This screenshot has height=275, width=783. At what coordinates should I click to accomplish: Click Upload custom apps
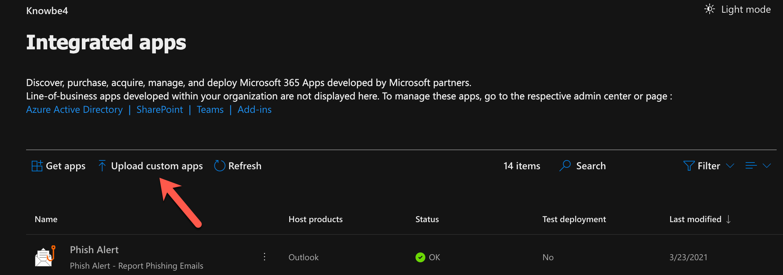[x=151, y=166]
